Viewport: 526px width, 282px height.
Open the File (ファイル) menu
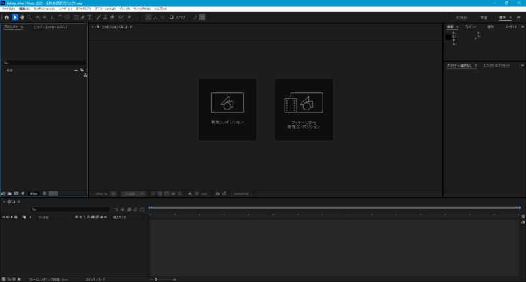(9, 9)
